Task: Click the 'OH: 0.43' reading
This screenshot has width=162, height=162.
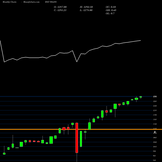Action: coord(111,10)
